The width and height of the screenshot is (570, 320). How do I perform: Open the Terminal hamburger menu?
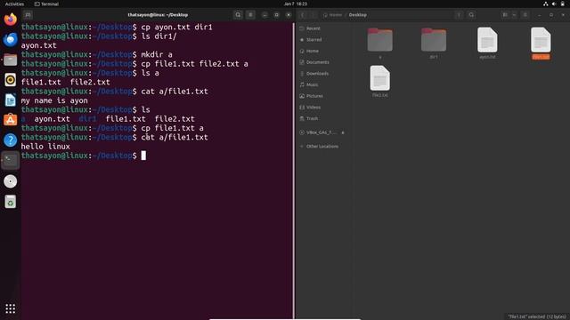[x=250, y=15]
